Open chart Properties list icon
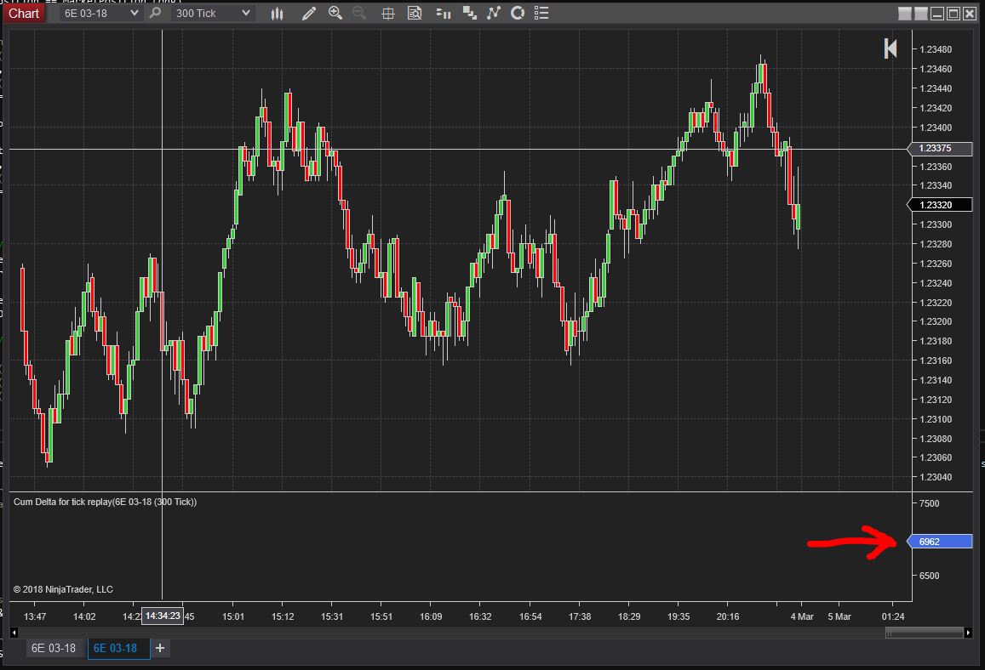 tap(541, 13)
